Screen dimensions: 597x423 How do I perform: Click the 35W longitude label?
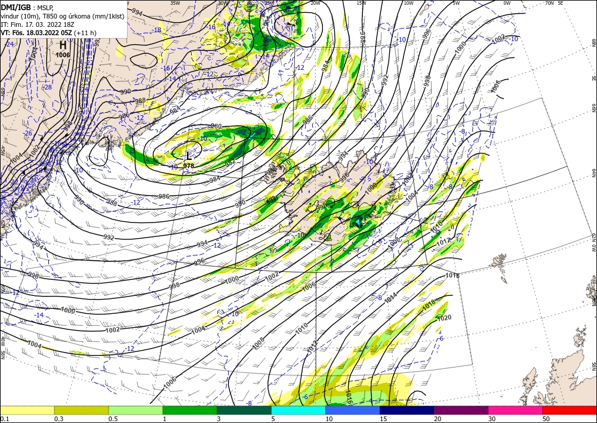(x=175, y=2)
